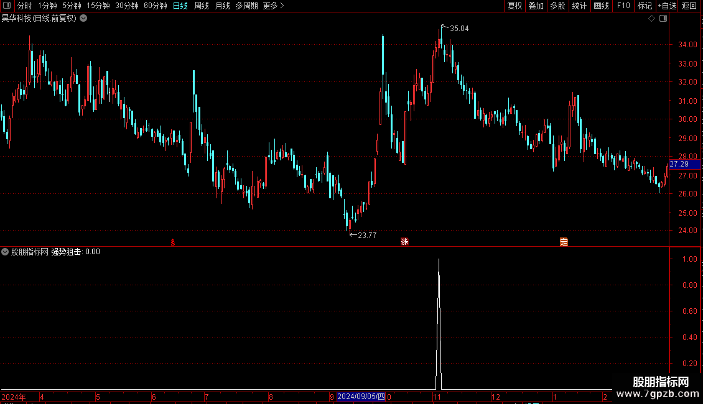This screenshot has height=404, width=703.
Task: Switch to 周线 weekly chart
Action: pyautogui.click(x=202, y=6)
